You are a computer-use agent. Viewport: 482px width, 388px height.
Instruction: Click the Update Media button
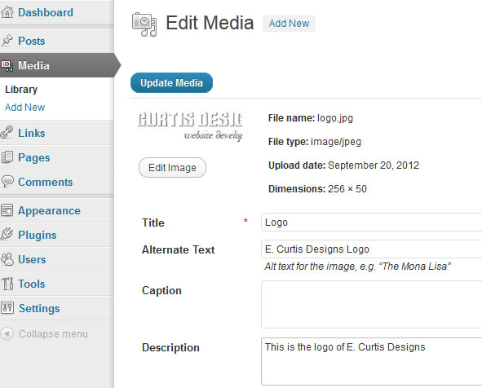(x=171, y=82)
